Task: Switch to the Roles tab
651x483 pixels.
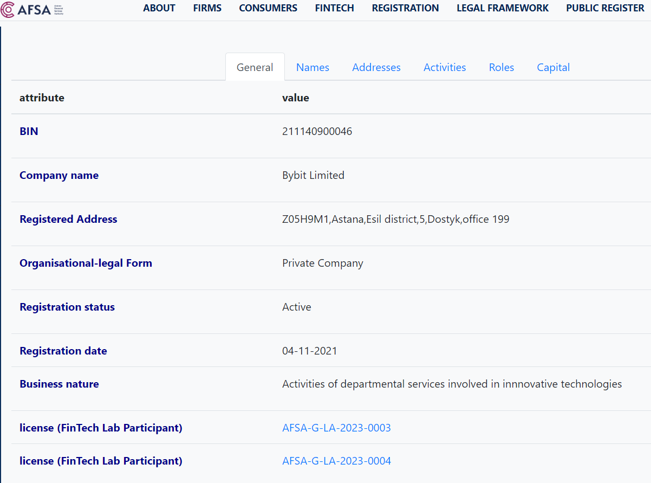Action: coord(502,67)
